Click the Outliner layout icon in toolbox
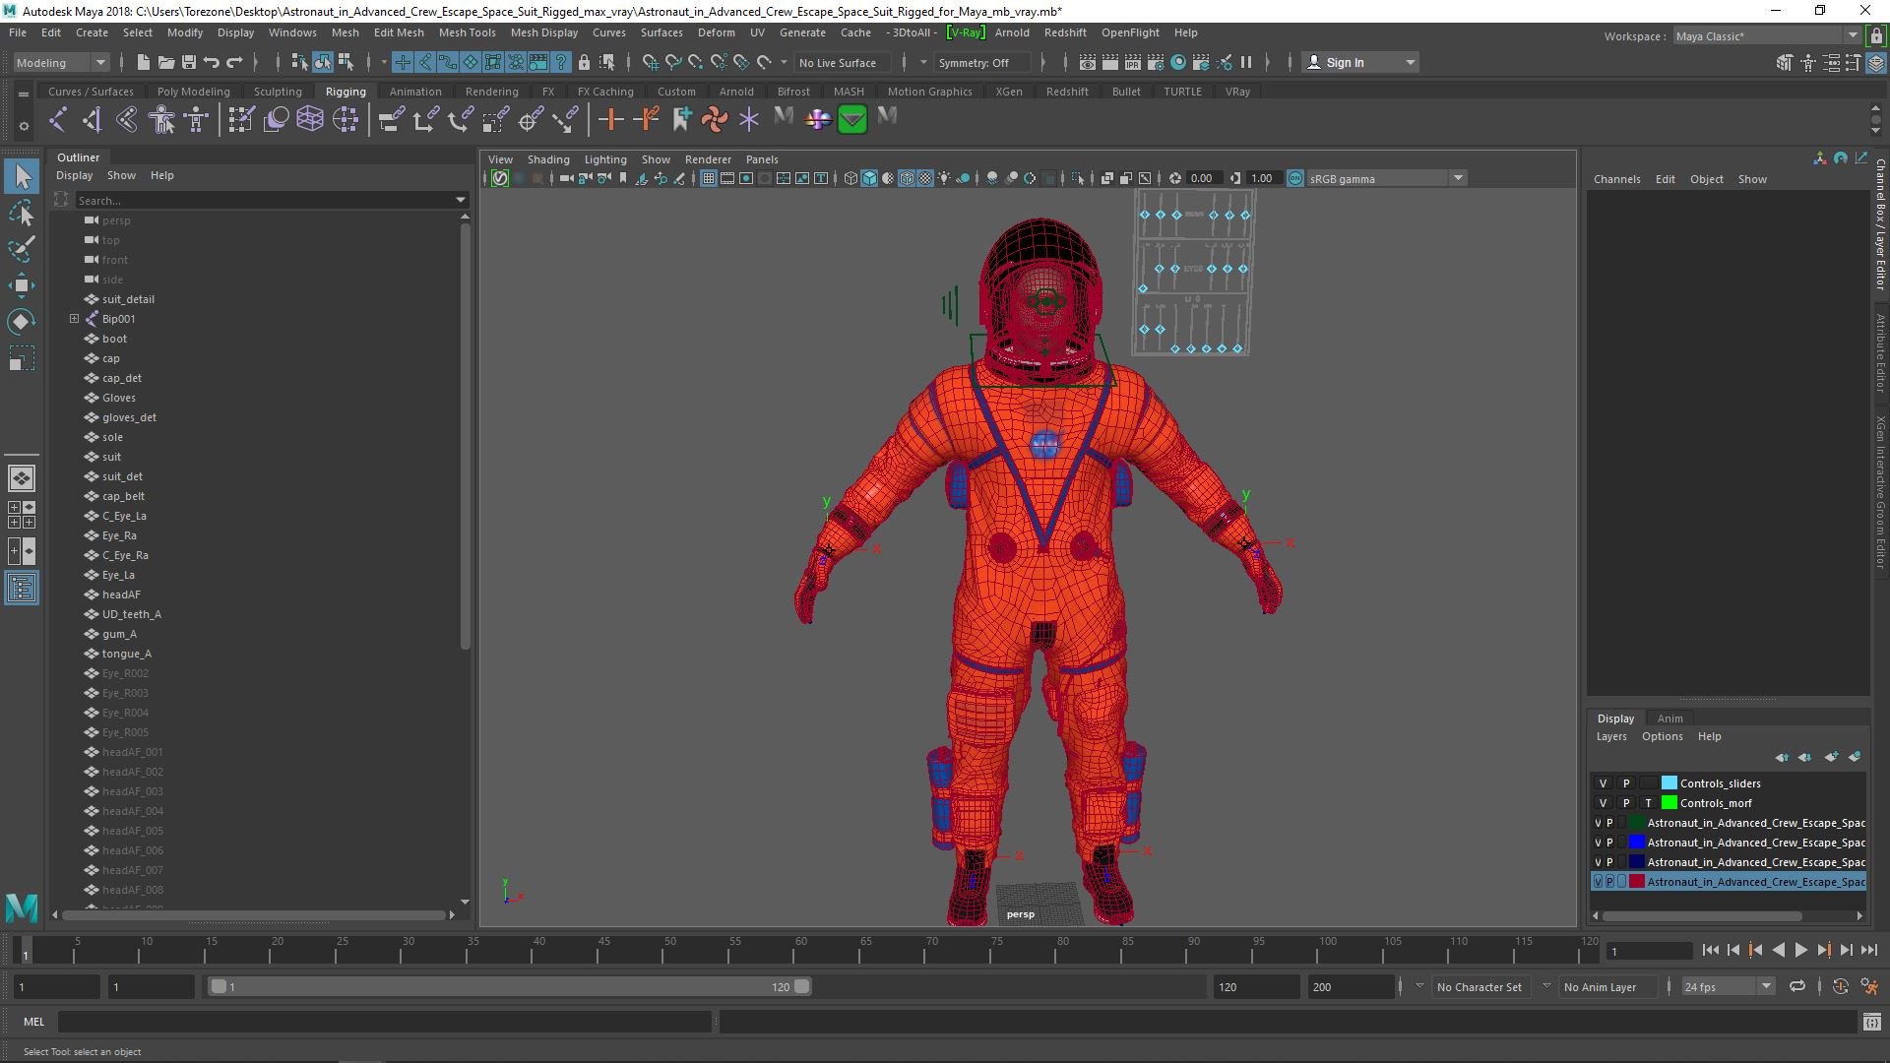The width and height of the screenshot is (1890, 1063). coord(22,589)
